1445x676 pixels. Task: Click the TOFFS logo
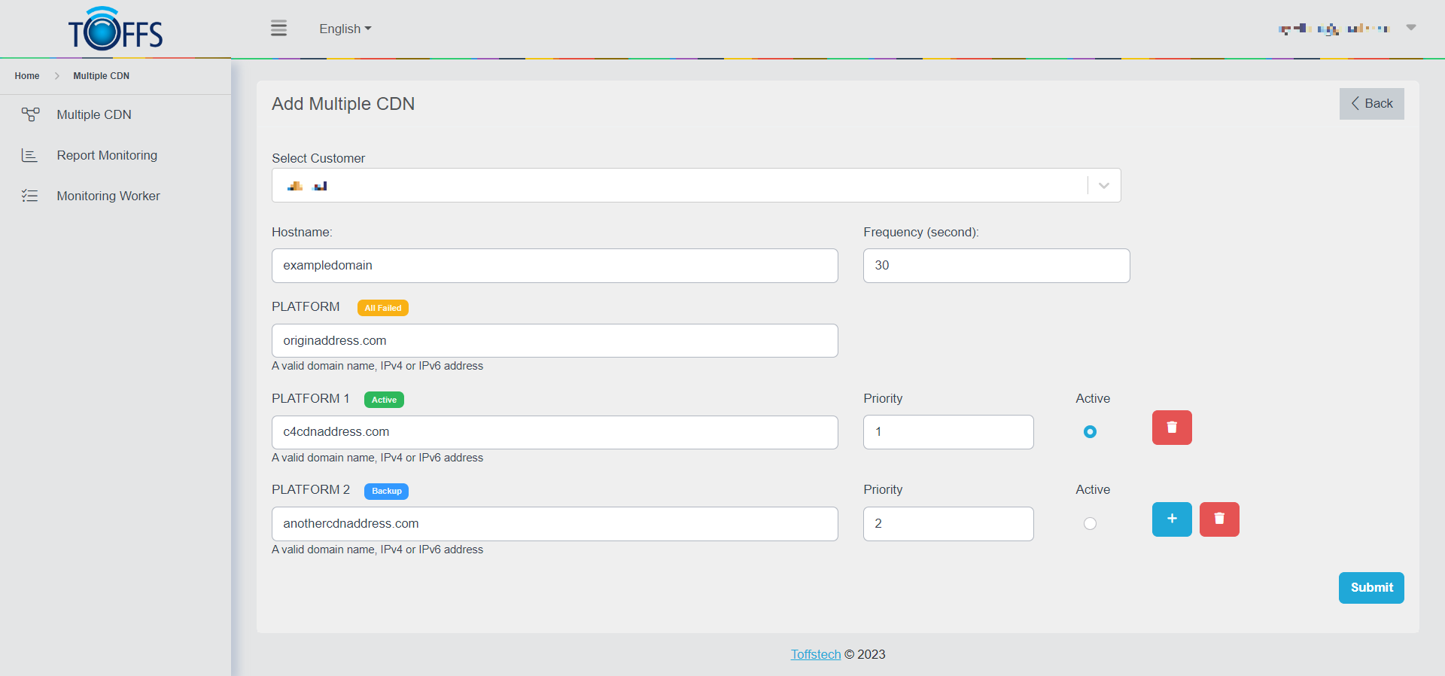(x=115, y=29)
